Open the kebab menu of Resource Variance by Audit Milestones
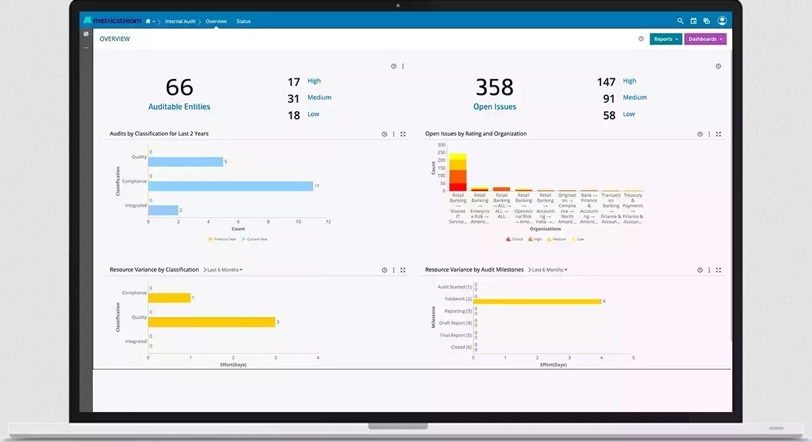The height and width of the screenshot is (442, 812). click(x=709, y=270)
